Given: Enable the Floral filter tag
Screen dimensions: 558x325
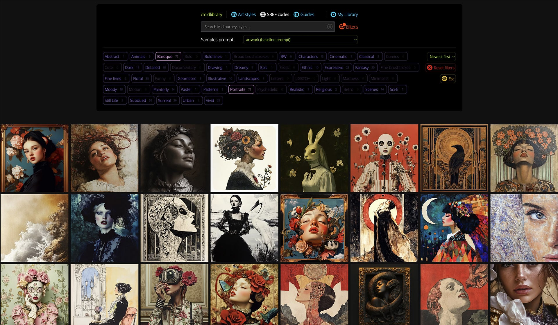Looking at the screenshot, I should click(141, 79).
